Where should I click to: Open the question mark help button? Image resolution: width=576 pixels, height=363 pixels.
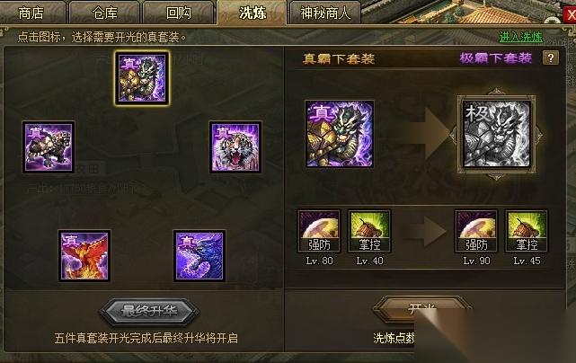tap(550, 58)
